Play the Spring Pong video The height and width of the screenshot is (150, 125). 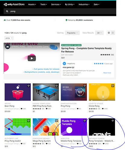pyautogui.click(x=32, y=58)
